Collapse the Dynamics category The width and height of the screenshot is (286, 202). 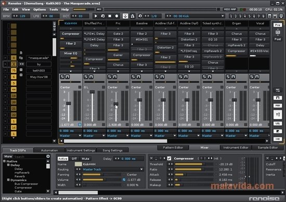click(8, 180)
